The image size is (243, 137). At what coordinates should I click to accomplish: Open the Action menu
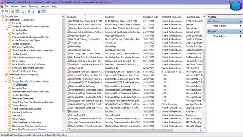tap(14, 6)
